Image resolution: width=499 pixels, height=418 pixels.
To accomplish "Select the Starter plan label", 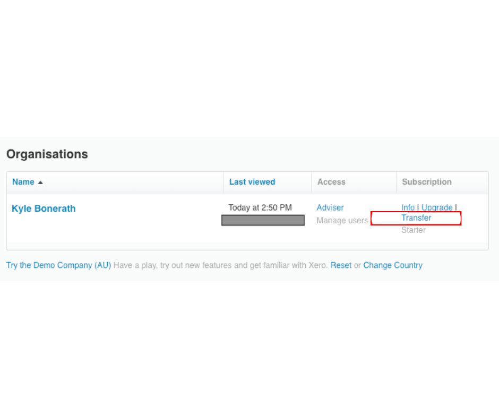I will [x=414, y=230].
